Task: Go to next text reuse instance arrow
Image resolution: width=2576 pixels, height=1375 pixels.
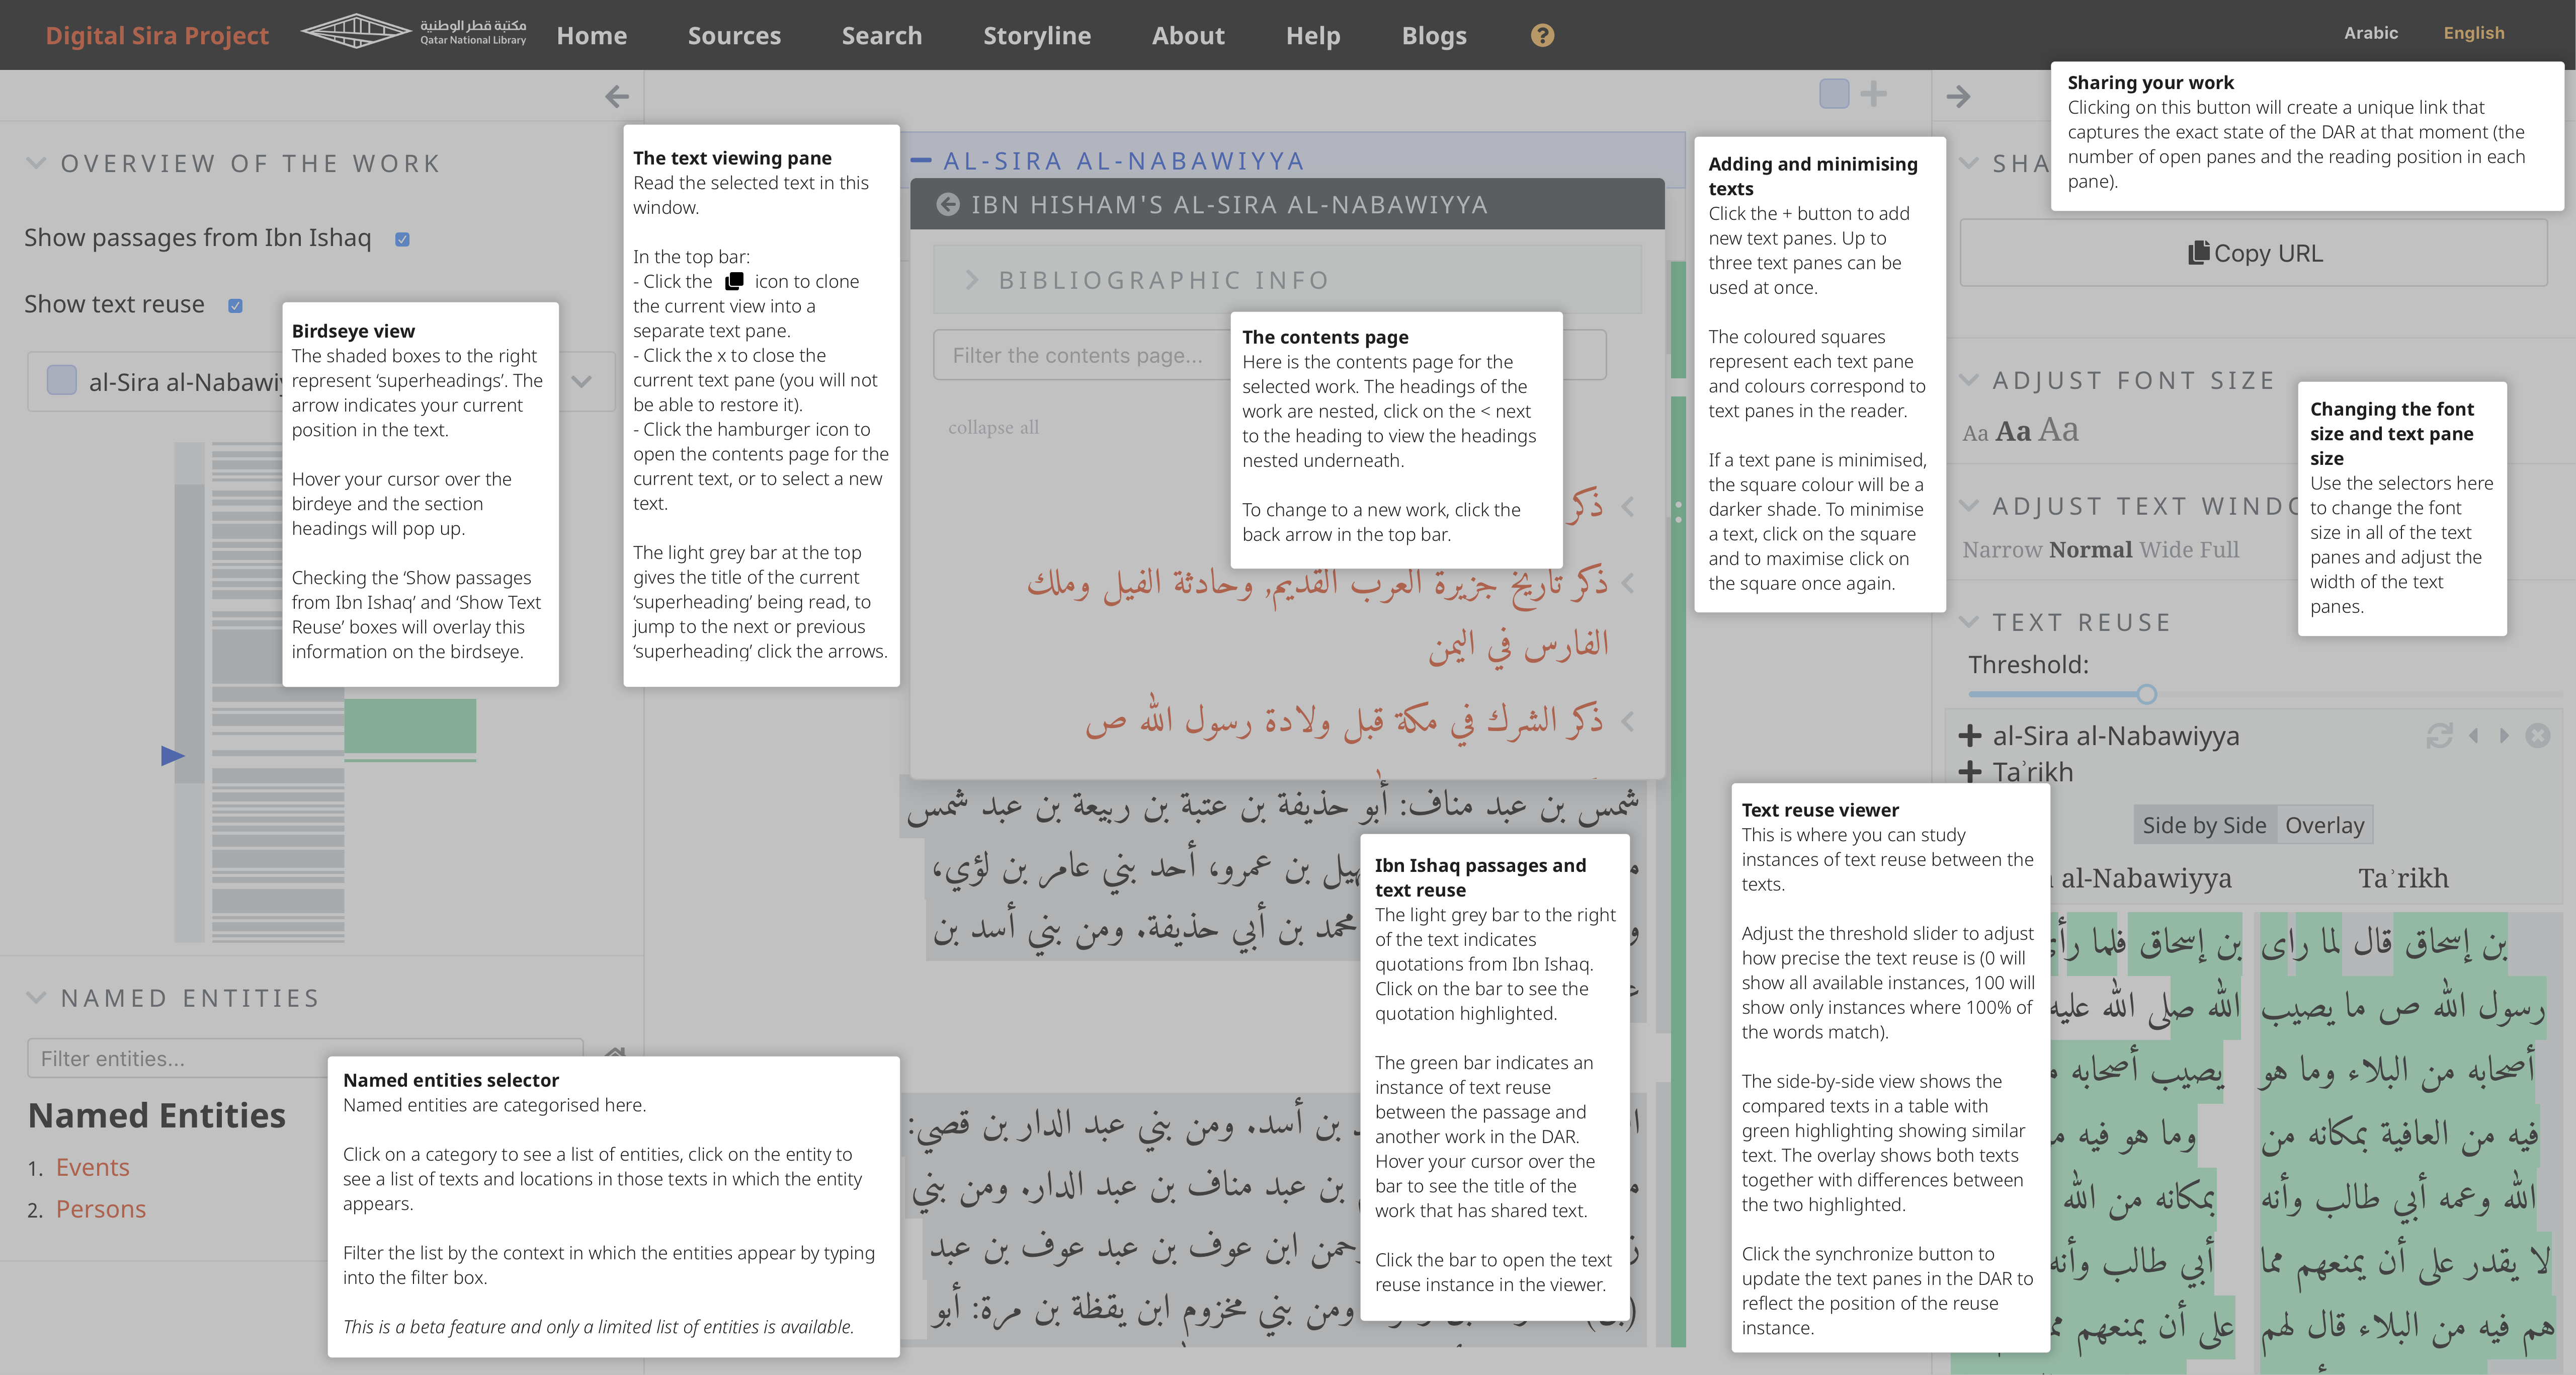Action: click(2504, 736)
